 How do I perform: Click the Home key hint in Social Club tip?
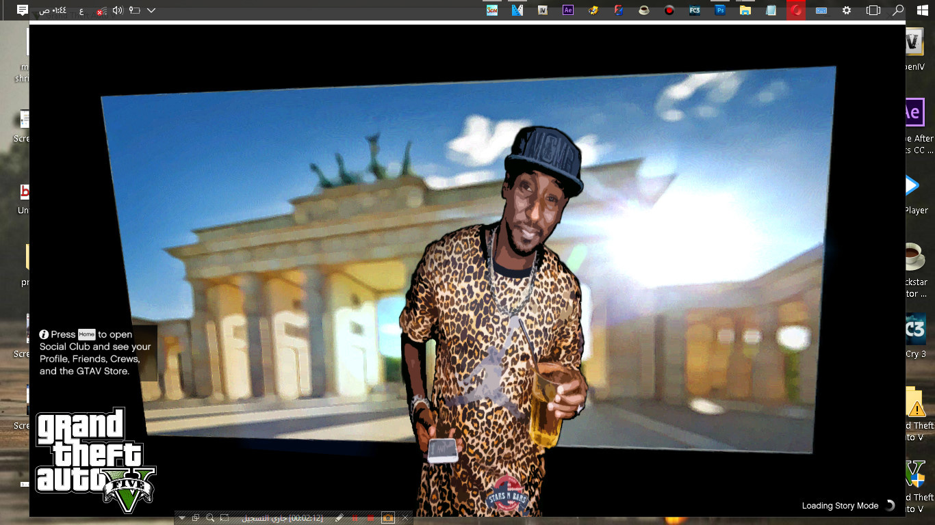pos(86,334)
